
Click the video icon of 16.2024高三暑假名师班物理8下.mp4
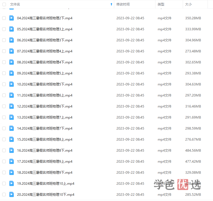click(x=12, y=150)
